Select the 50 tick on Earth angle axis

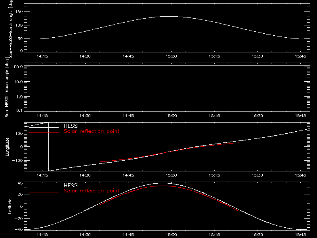tap(20, 39)
